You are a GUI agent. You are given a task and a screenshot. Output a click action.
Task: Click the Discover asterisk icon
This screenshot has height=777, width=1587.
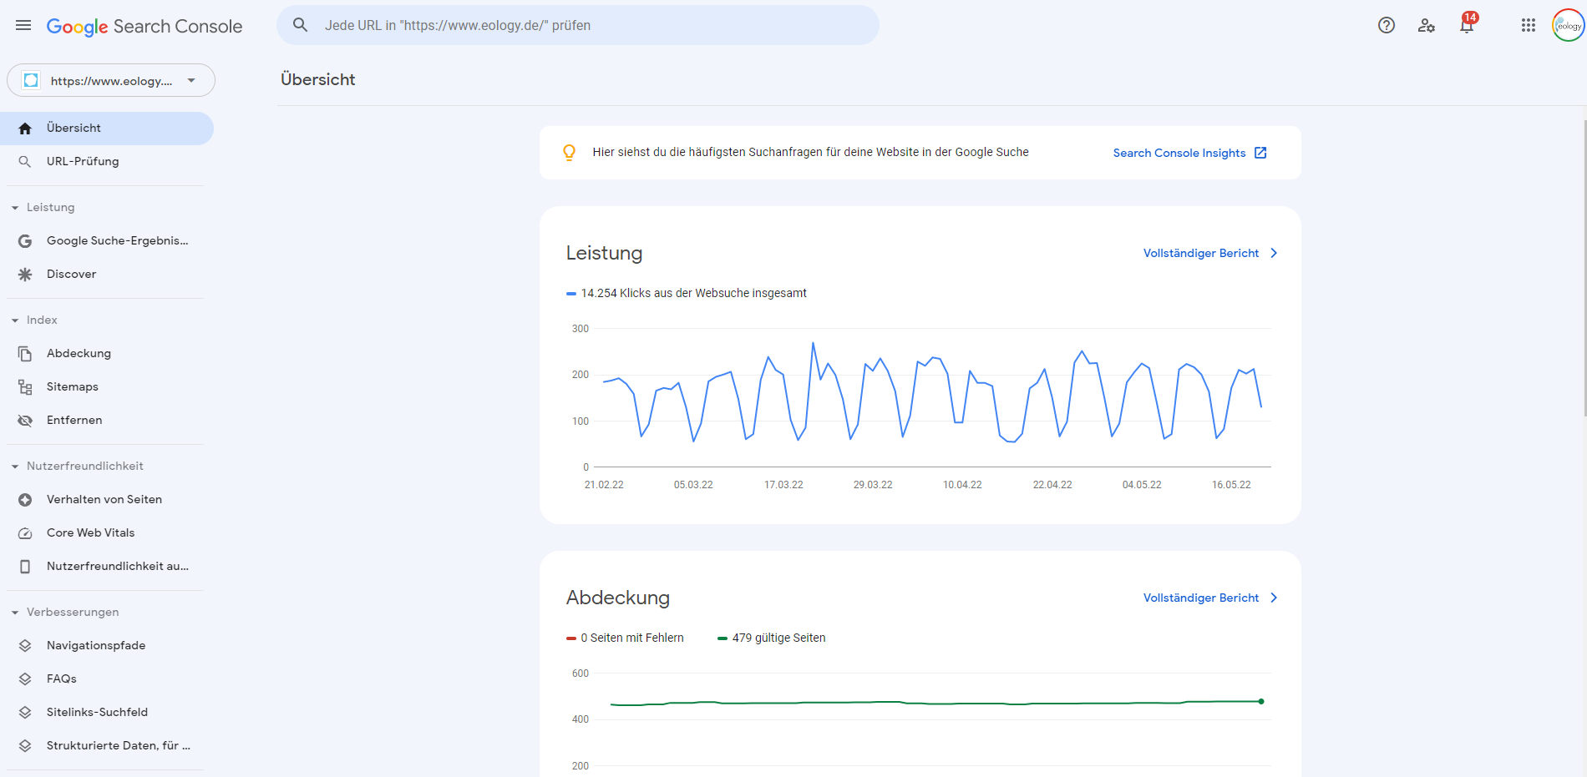coord(25,275)
